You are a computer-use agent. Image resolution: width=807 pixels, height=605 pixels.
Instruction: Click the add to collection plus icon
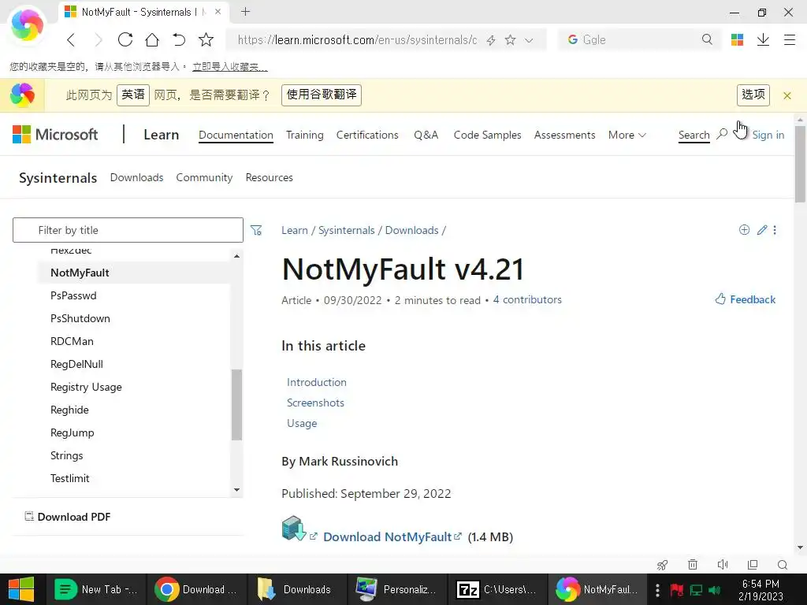tap(744, 230)
